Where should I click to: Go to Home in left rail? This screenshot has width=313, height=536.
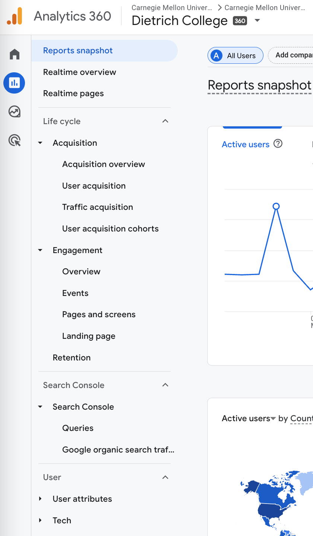click(15, 54)
